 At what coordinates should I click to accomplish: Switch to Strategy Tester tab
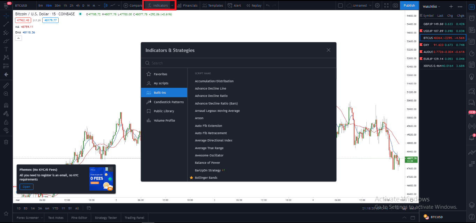click(106, 218)
